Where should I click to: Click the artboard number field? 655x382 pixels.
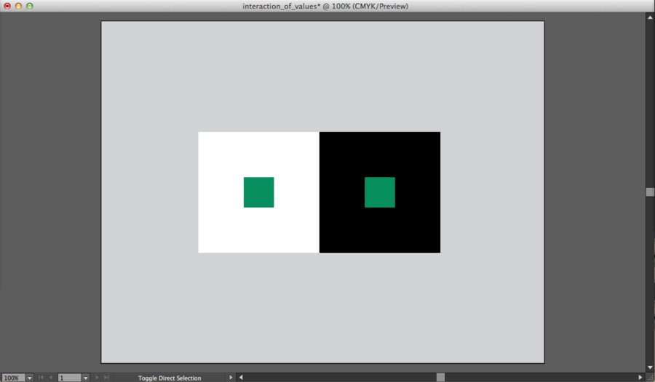(x=69, y=378)
